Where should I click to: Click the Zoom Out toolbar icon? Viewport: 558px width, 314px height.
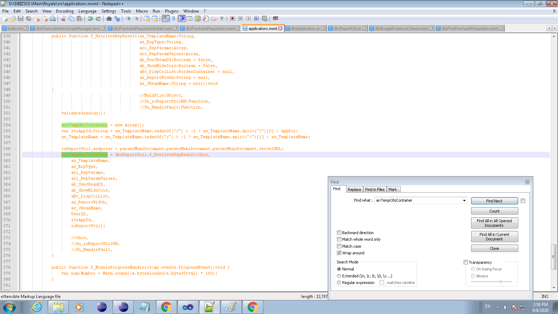click(136, 18)
